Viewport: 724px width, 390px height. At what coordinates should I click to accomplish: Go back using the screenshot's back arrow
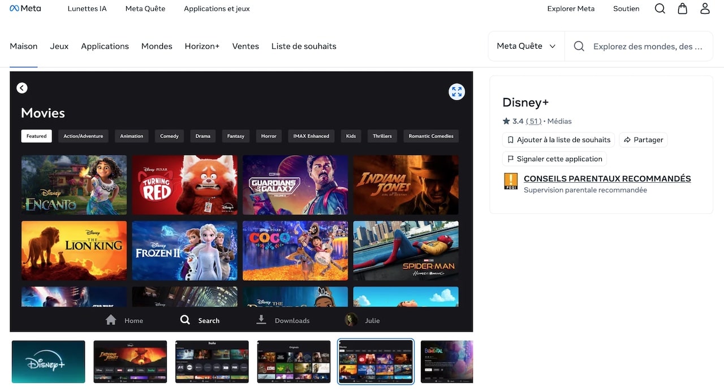click(x=22, y=88)
